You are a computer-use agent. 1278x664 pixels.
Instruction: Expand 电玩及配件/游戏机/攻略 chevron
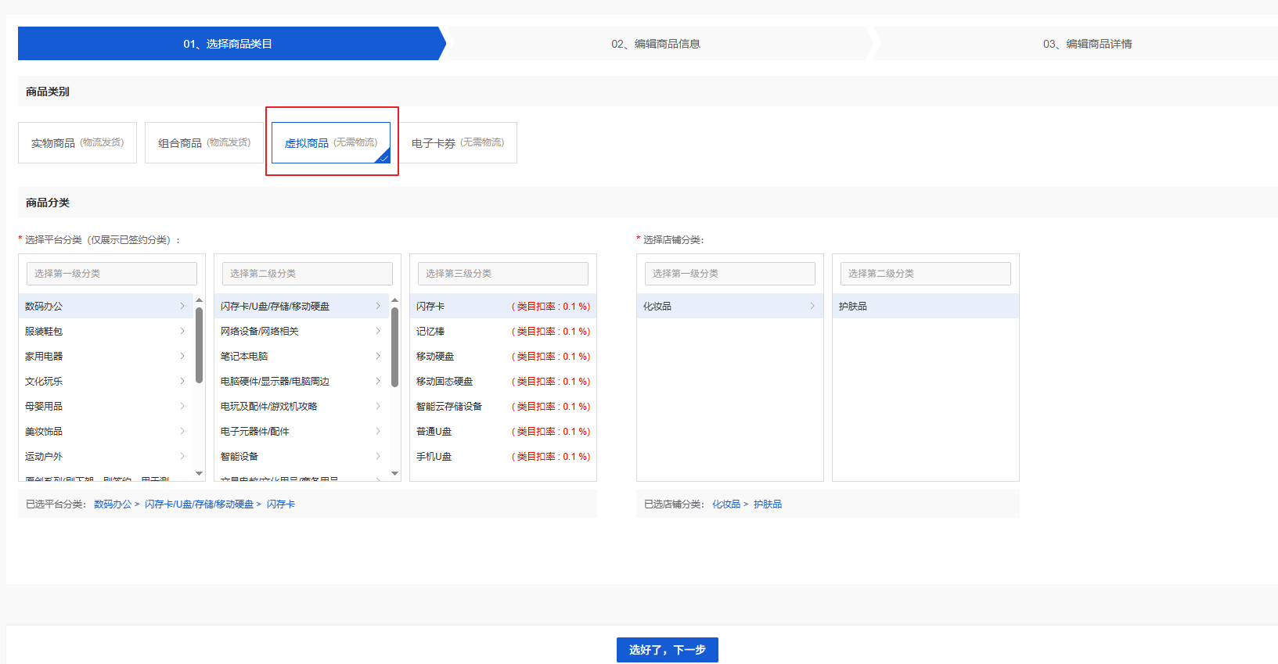[x=378, y=406]
